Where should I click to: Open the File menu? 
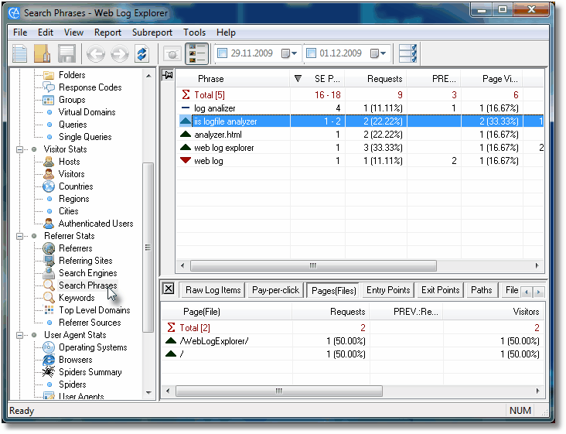tap(20, 32)
